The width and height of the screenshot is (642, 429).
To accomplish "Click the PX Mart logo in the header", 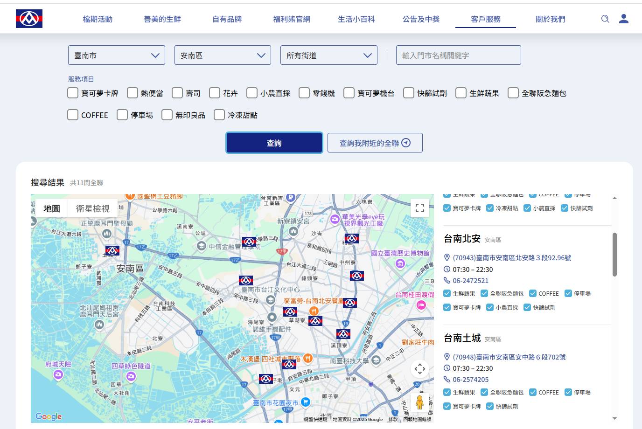I will coord(29,19).
